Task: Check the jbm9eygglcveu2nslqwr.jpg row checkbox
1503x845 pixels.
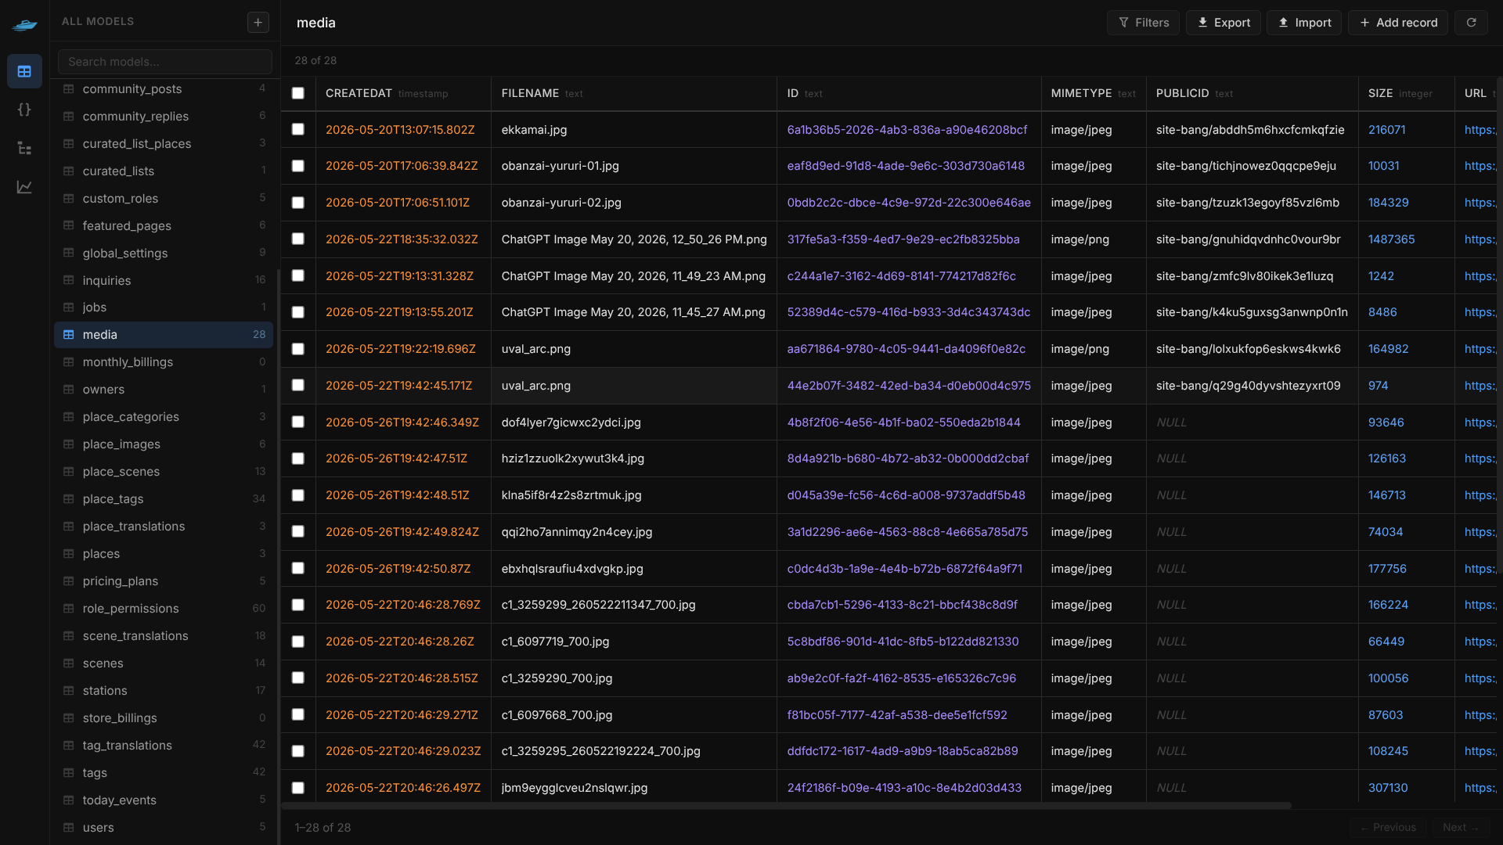Action: coord(298,788)
